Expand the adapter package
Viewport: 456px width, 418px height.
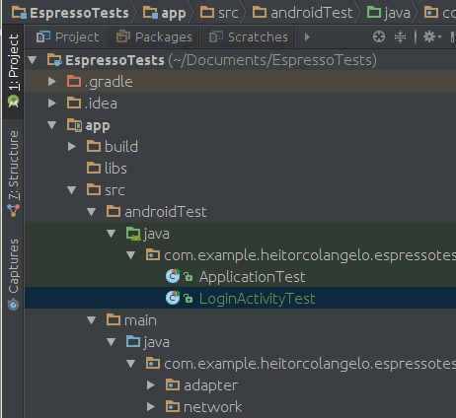click(151, 385)
